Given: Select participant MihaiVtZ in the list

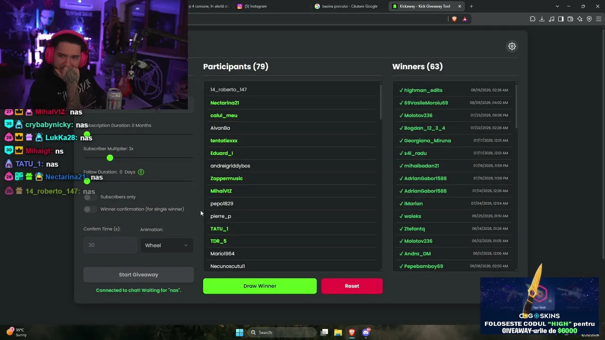Looking at the screenshot, I should tap(221, 191).
